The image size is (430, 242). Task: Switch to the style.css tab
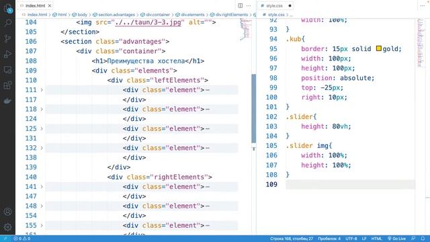click(275, 5)
